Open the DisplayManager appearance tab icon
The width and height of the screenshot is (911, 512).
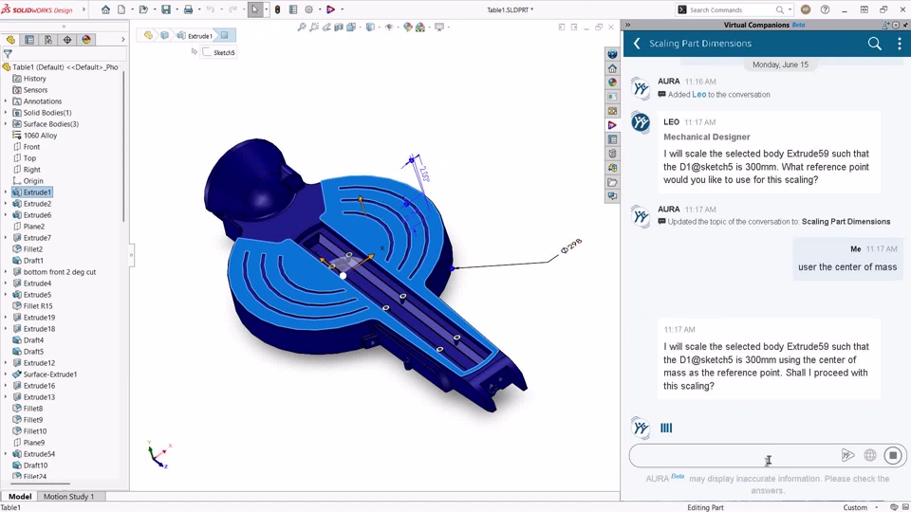tap(86, 40)
